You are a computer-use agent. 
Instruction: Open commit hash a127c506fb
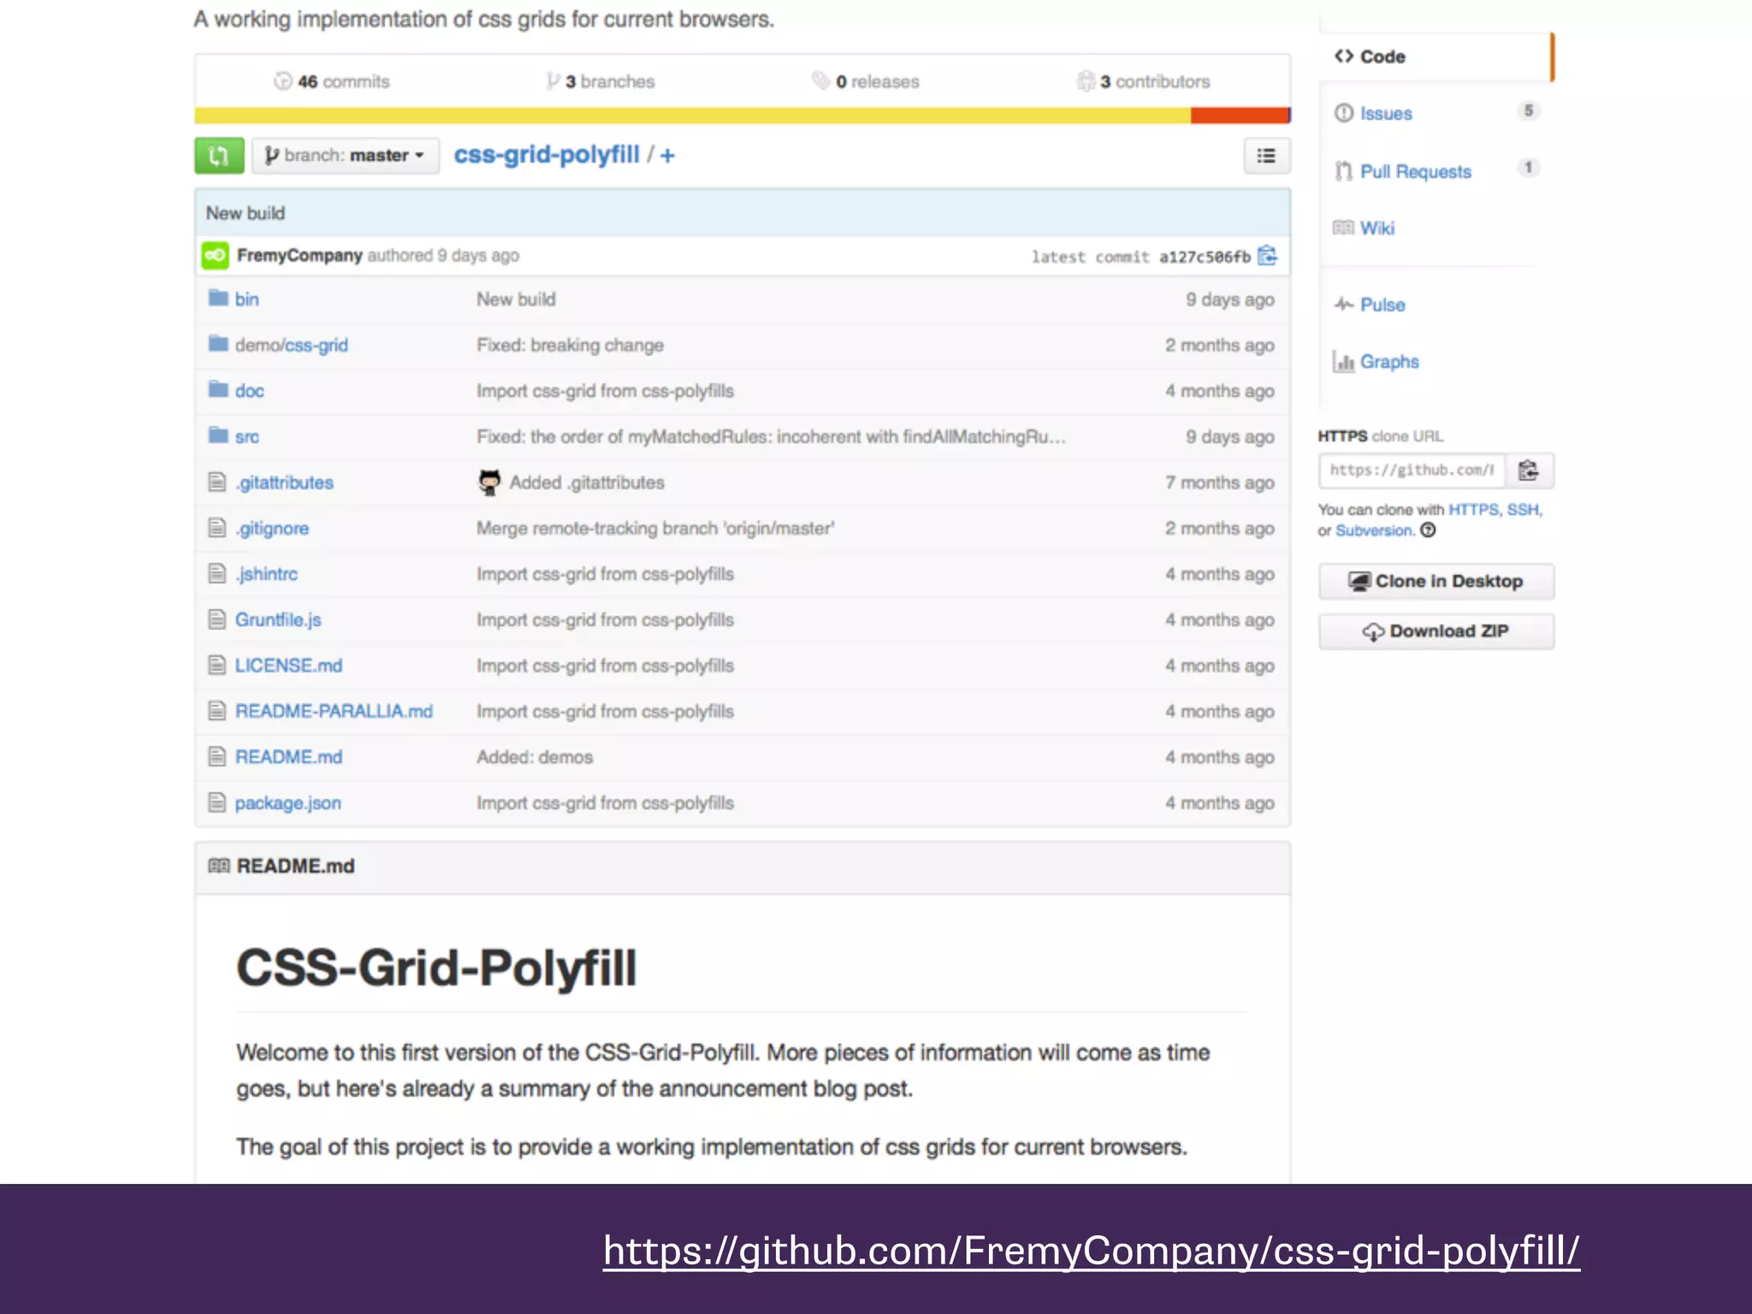1204,257
